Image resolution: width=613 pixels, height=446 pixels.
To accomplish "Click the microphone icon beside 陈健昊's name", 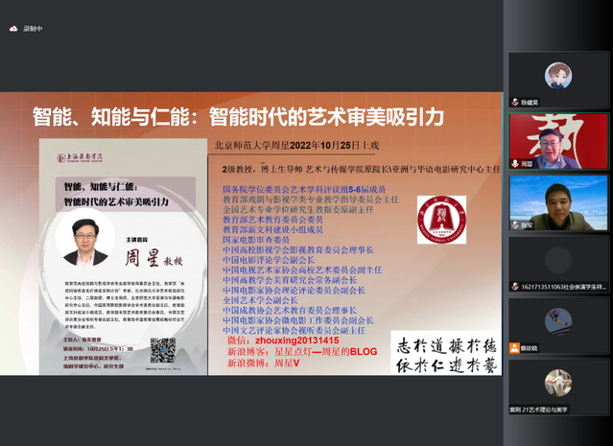I will click(x=514, y=101).
